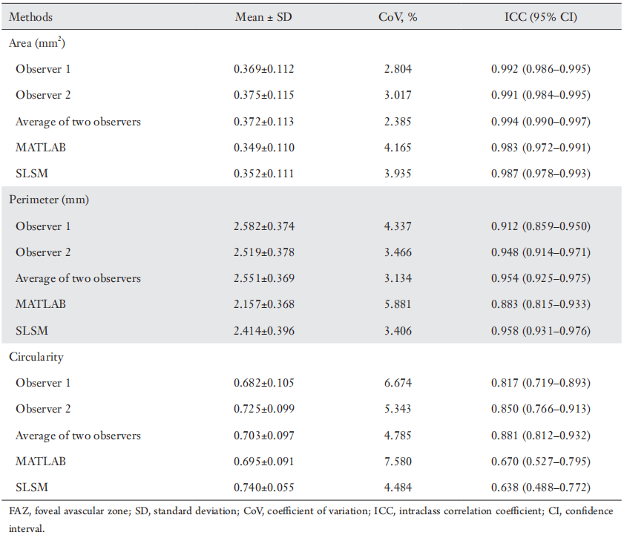Select circularity Observer 1 CoV 6.674
The image size is (624, 535).
click(398, 383)
